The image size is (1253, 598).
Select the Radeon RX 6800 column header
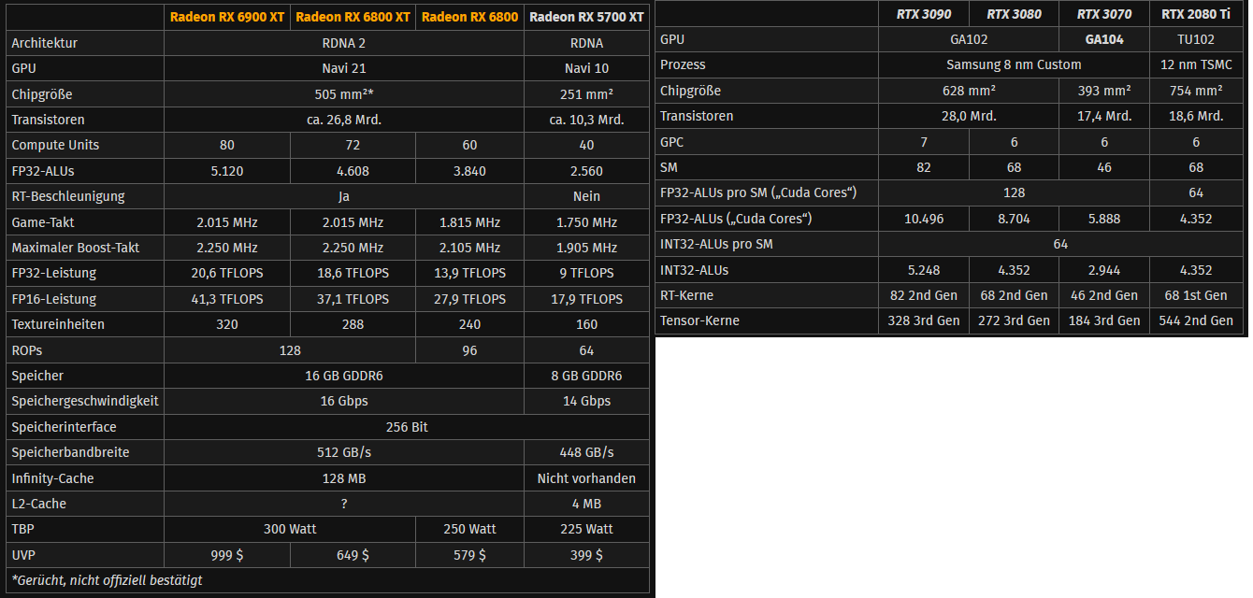tap(469, 17)
